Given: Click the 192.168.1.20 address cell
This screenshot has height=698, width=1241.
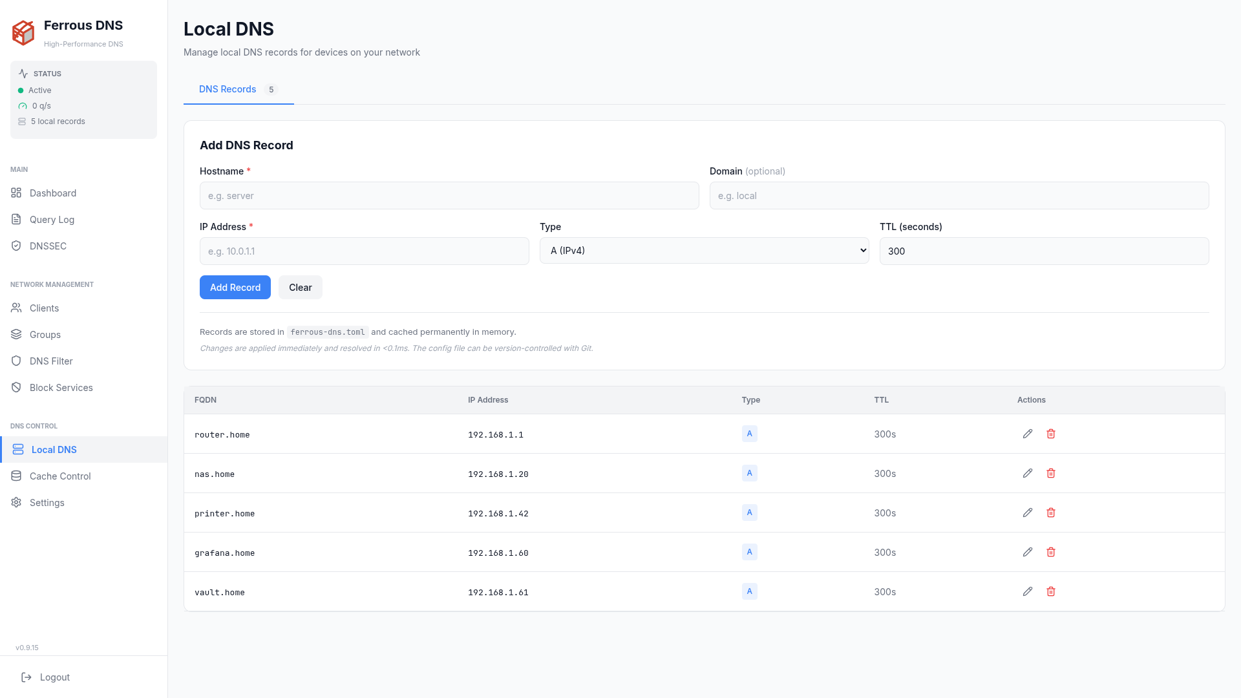Looking at the screenshot, I should [498, 474].
